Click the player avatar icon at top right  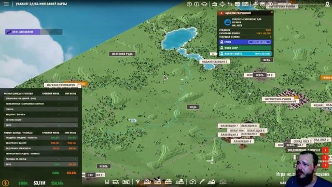pos(327,4)
